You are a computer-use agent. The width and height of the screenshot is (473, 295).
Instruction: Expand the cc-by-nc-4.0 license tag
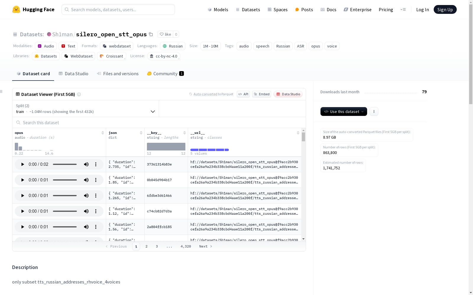point(164,56)
